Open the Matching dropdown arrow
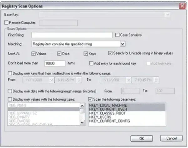 pyautogui.click(x=123, y=44)
